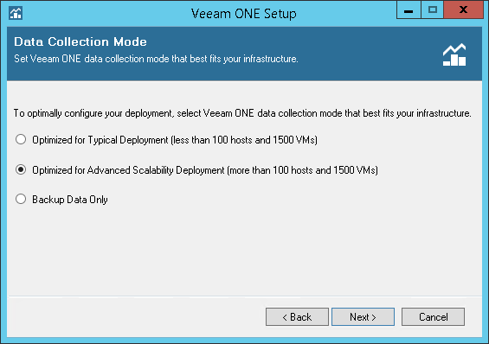Minimize the Veeam ONE Setup window
The width and height of the screenshot is (489, 344).
[409, 10]
